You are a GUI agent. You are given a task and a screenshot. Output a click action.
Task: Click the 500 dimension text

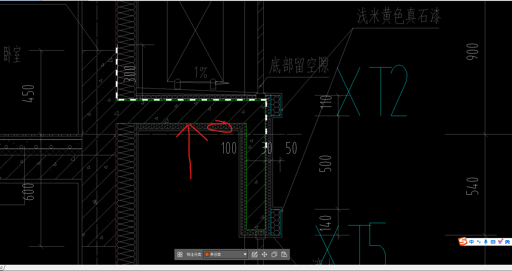click(325, 164)
